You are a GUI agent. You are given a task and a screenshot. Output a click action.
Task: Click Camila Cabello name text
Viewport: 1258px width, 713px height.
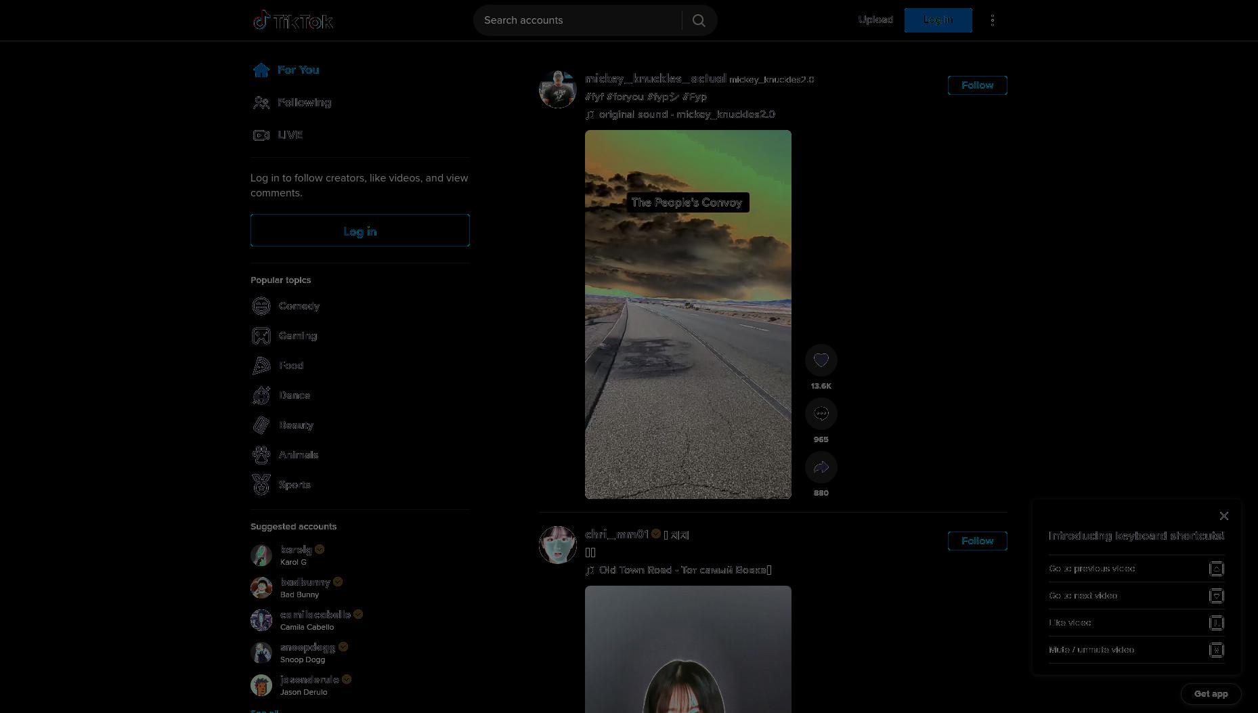307,627
